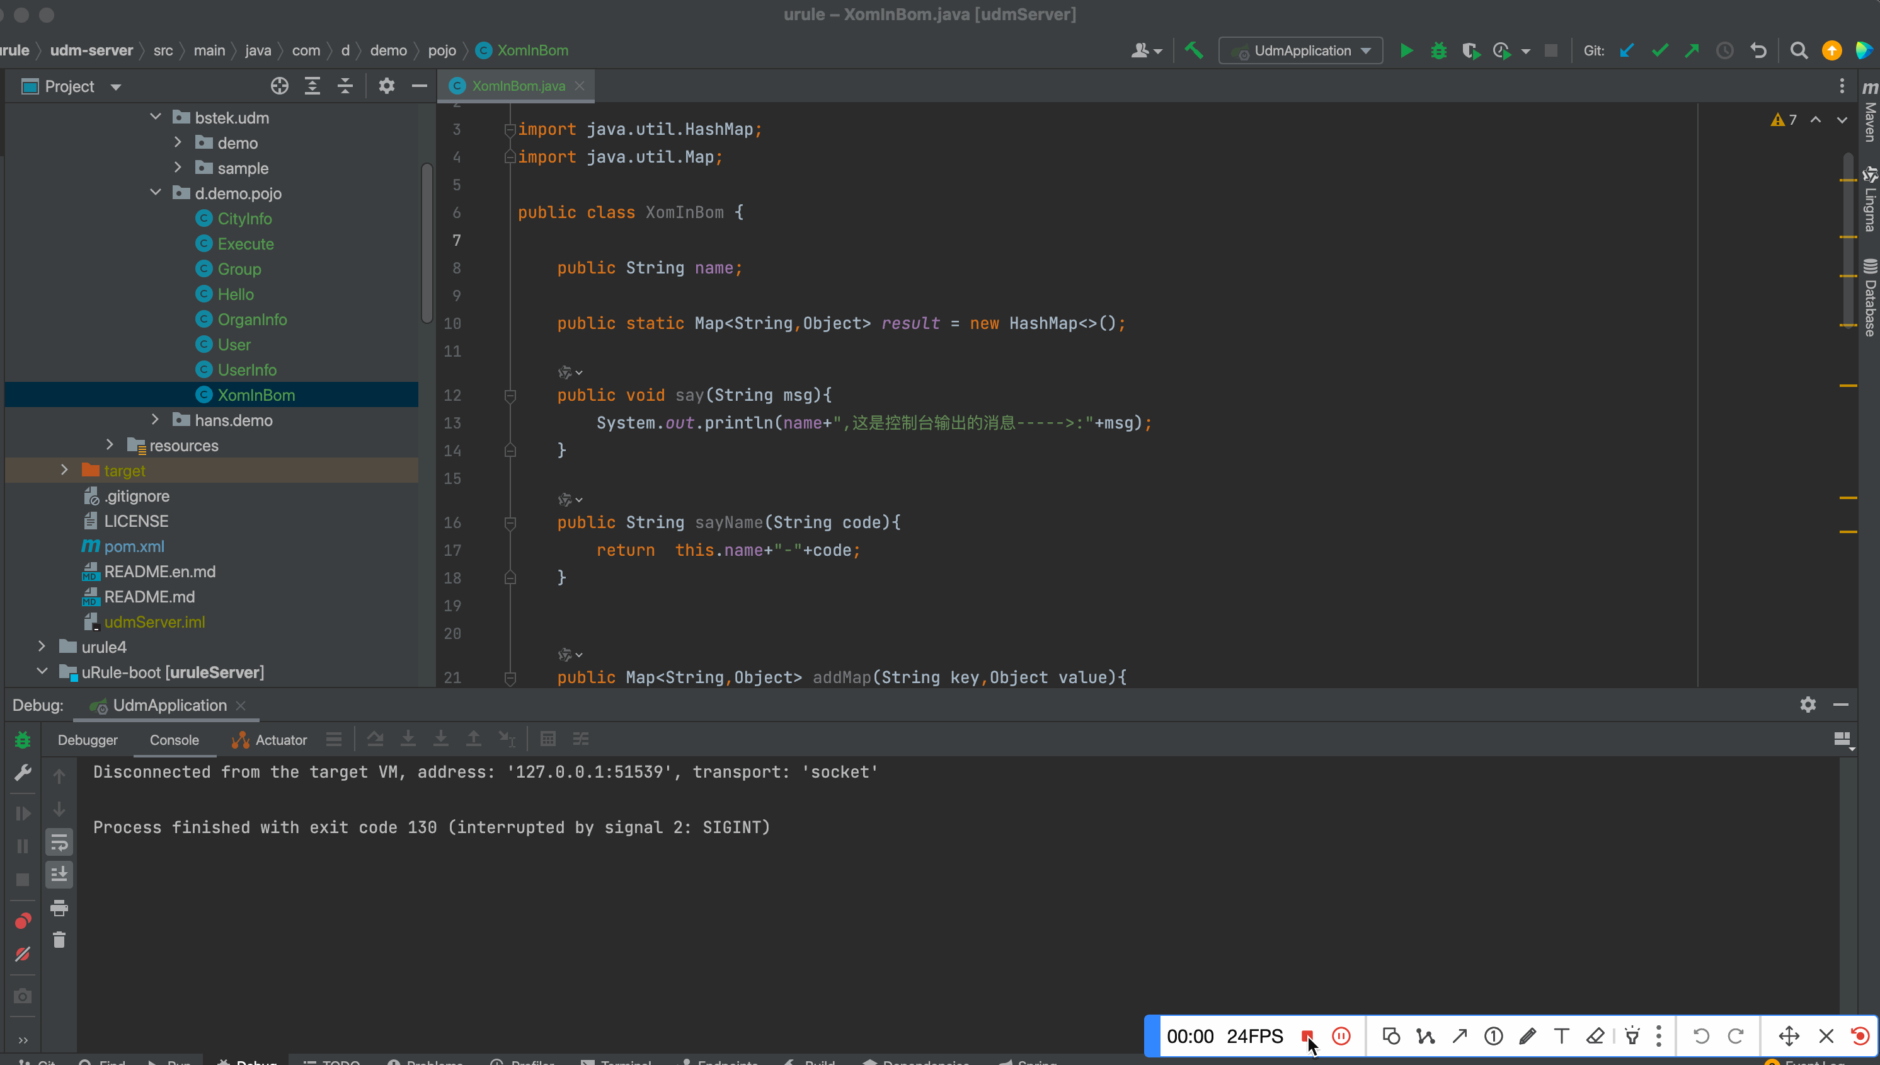The height and width of the screenshot is (1065, 1880).
Task: Click the locate file crosshair icon
Action: click(x=279, y=86)
